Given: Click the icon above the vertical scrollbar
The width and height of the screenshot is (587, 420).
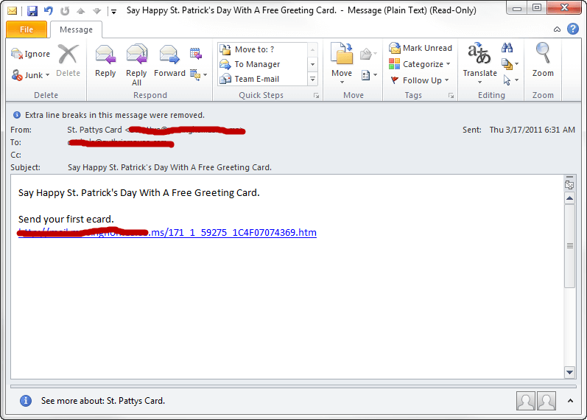Looking at the screenshot, I should click(569, 185).
